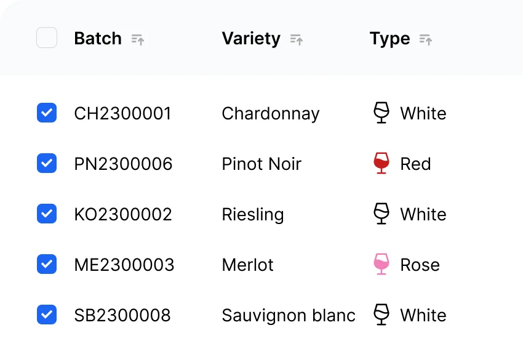Click the red wine glass icon for Pinot Noir
The height and width of the screenshot is (357, 523).
pos(381,163)
